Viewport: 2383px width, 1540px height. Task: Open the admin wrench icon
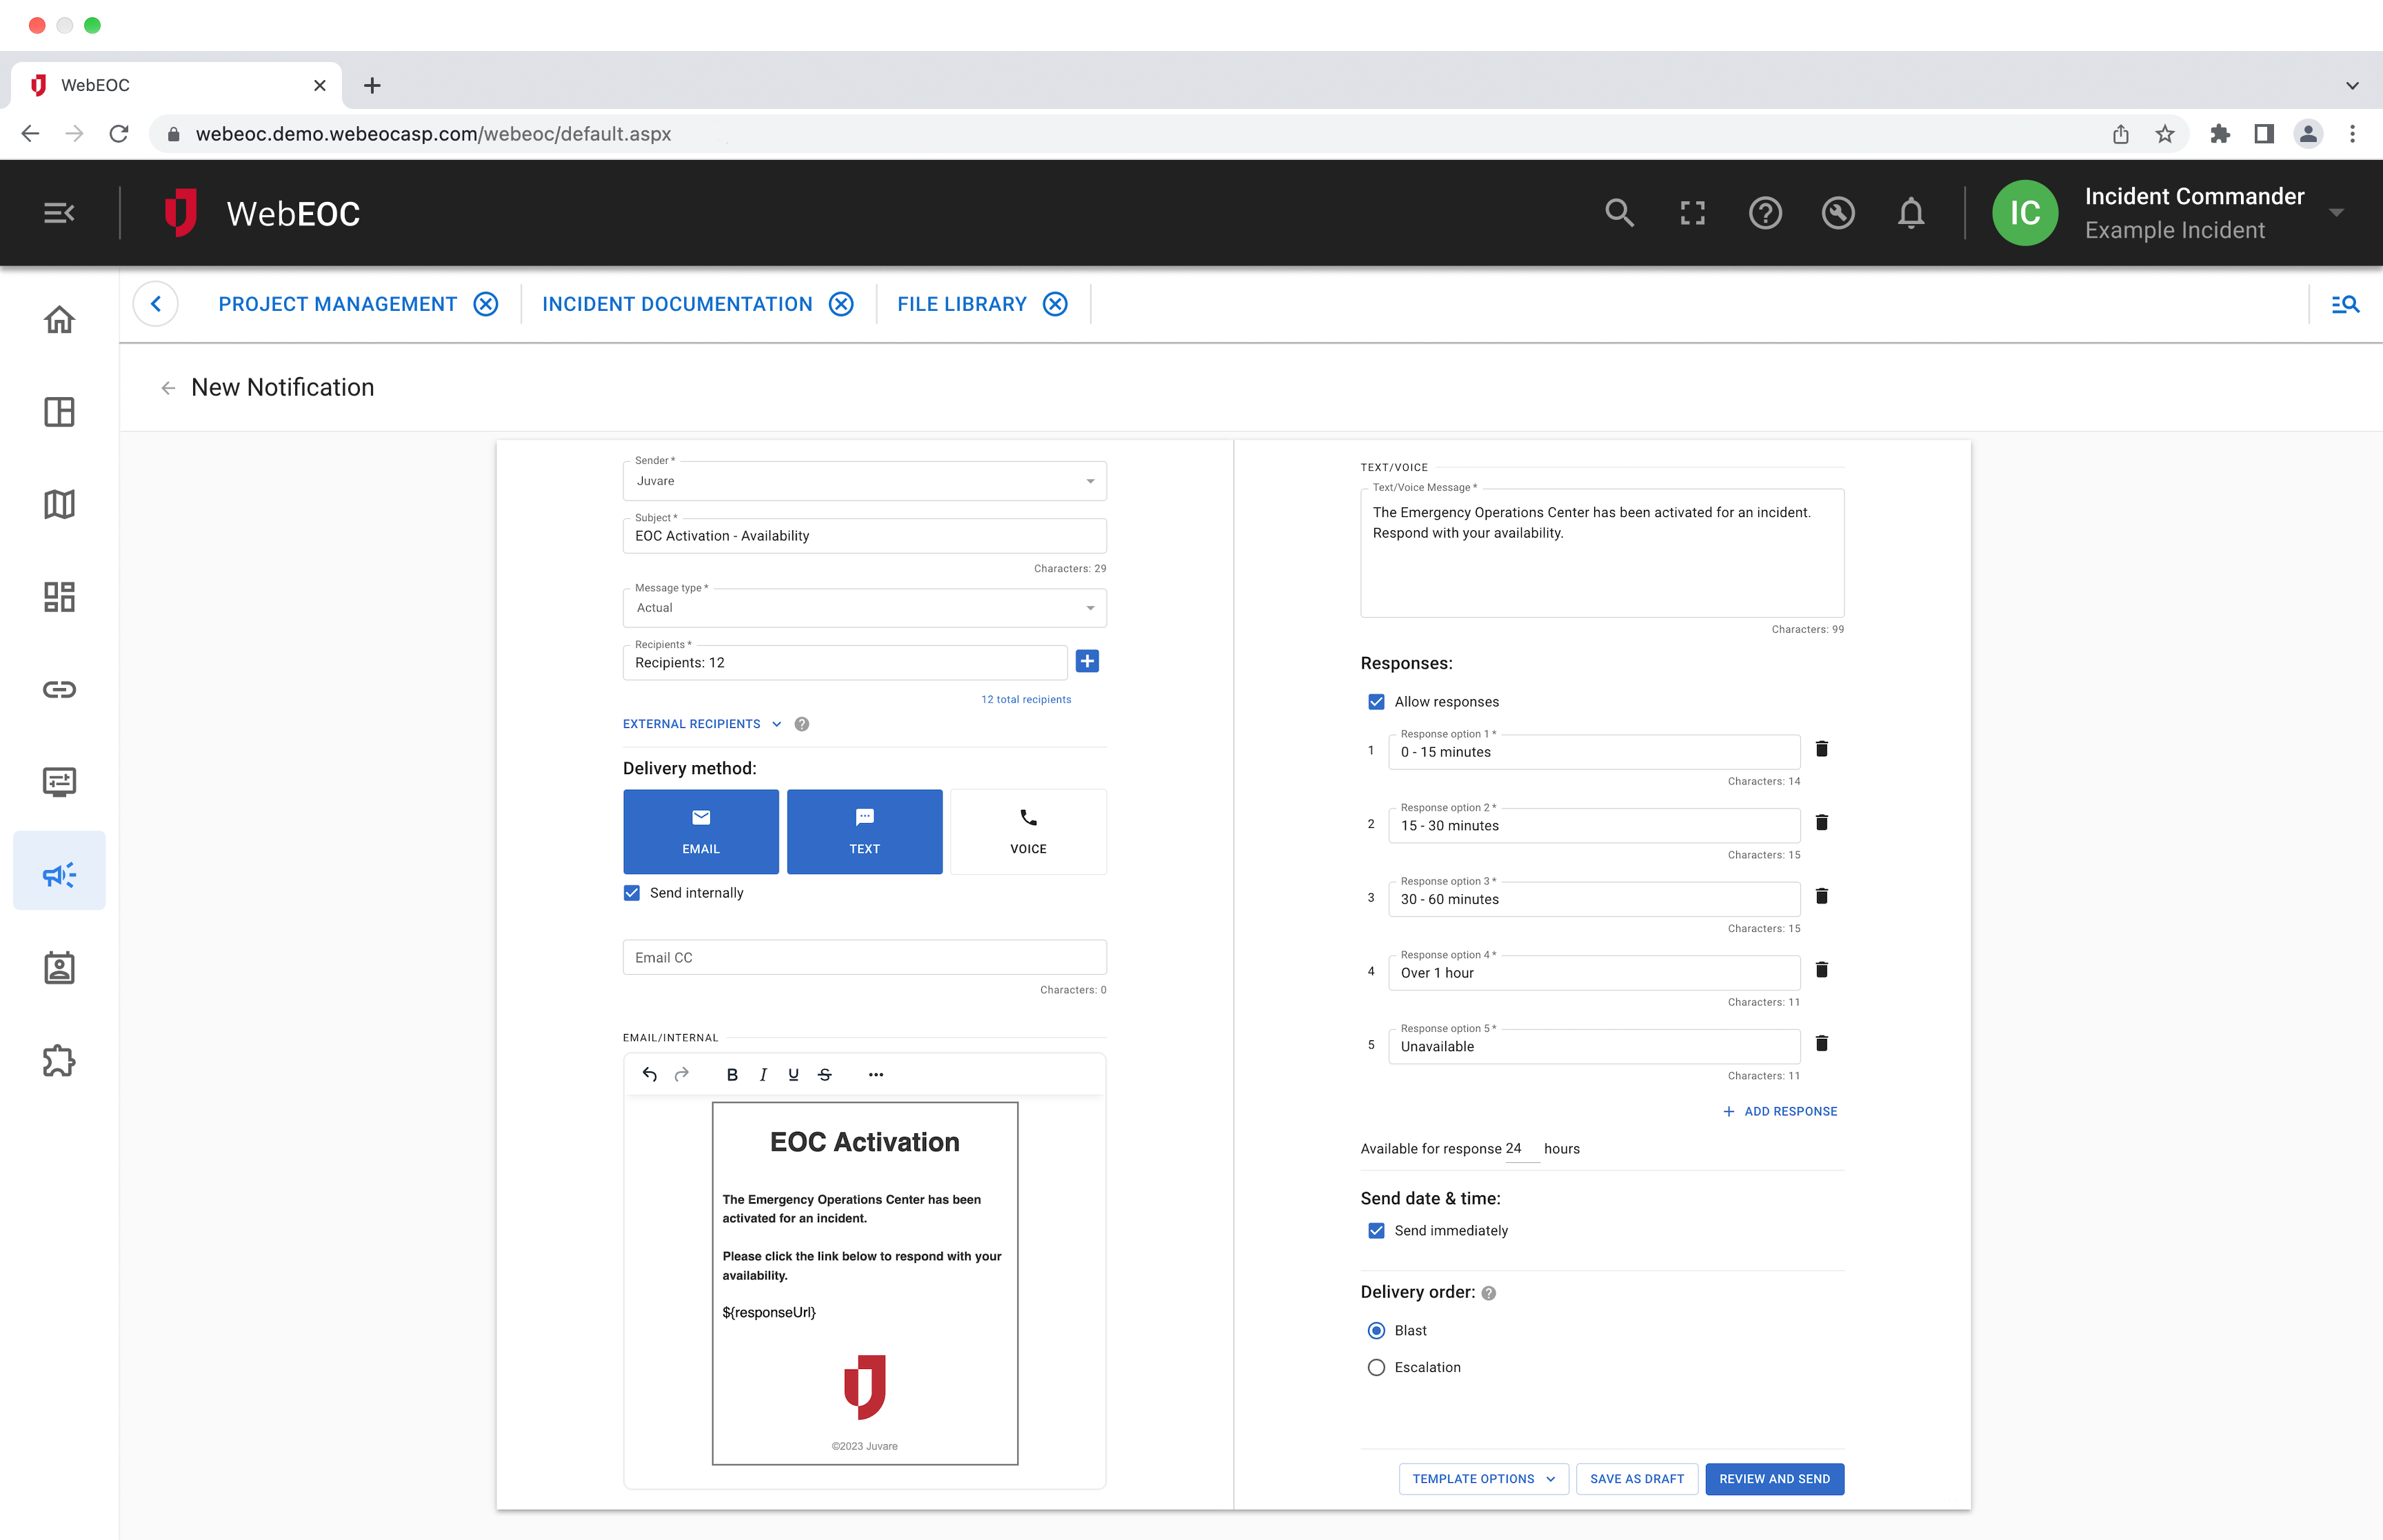pos(1838,213)
